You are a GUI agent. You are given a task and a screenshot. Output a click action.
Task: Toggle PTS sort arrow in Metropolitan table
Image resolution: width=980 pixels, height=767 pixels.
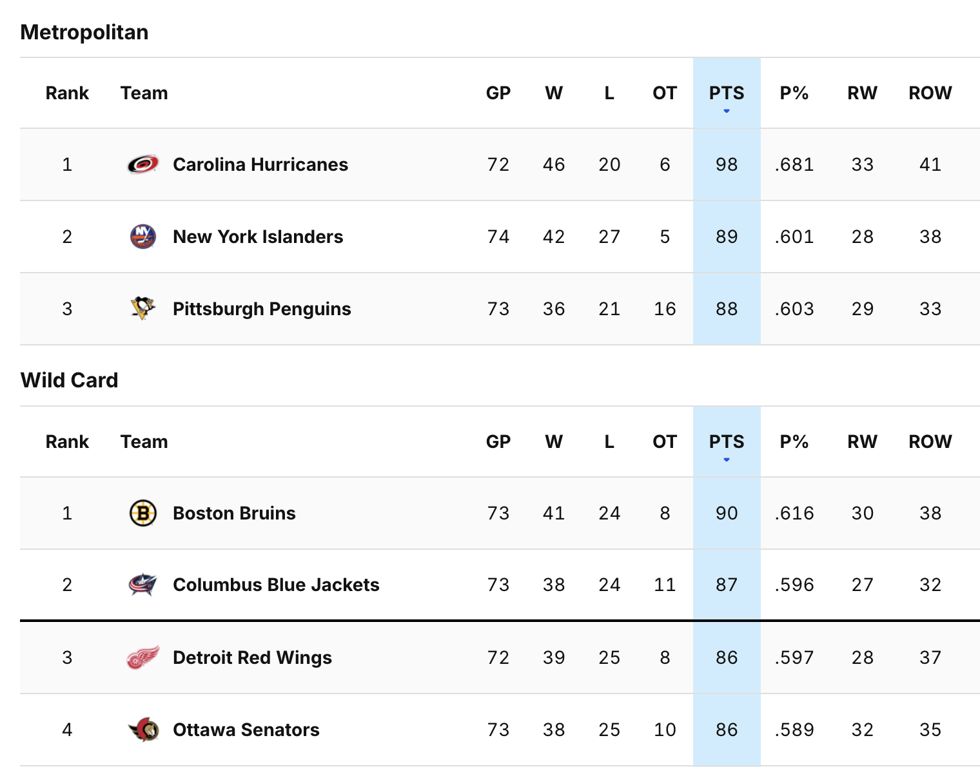coord(727,111)
